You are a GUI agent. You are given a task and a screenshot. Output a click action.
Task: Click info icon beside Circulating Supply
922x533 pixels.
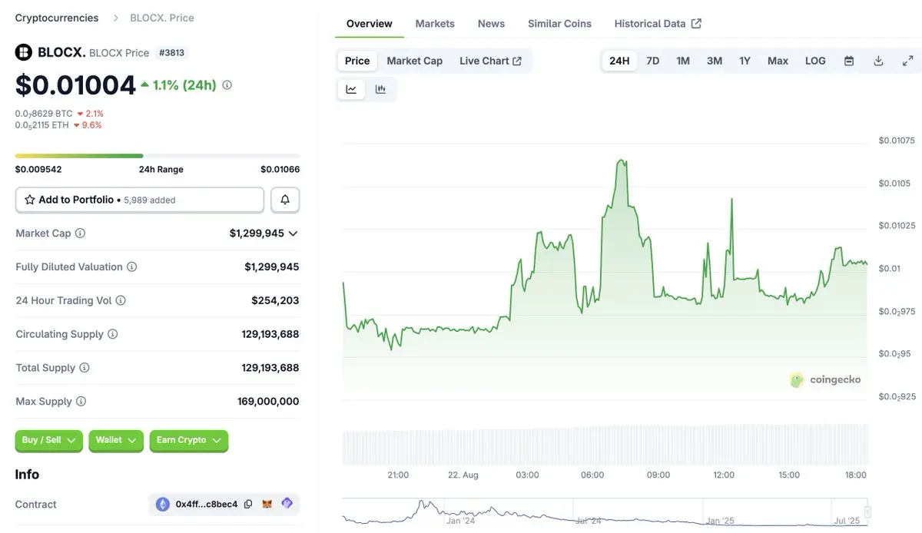pyautogui.click(x=112, y=334)
